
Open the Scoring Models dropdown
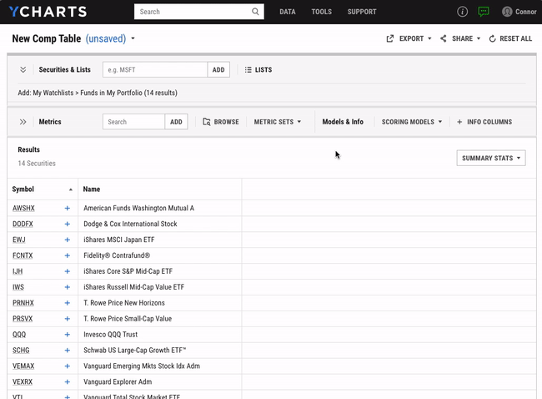(412, 122)
